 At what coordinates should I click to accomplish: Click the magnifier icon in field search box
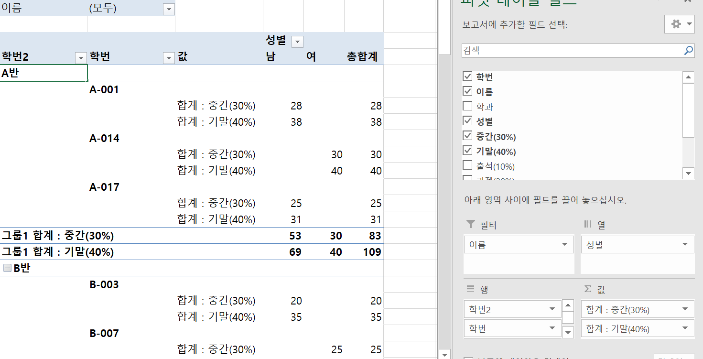click(x=688, y=50)
